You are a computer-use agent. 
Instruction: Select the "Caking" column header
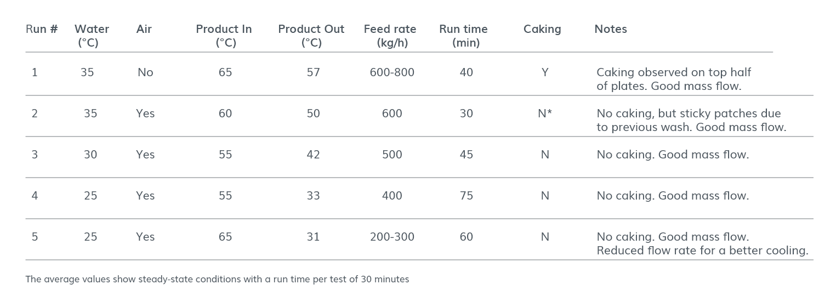542,29
